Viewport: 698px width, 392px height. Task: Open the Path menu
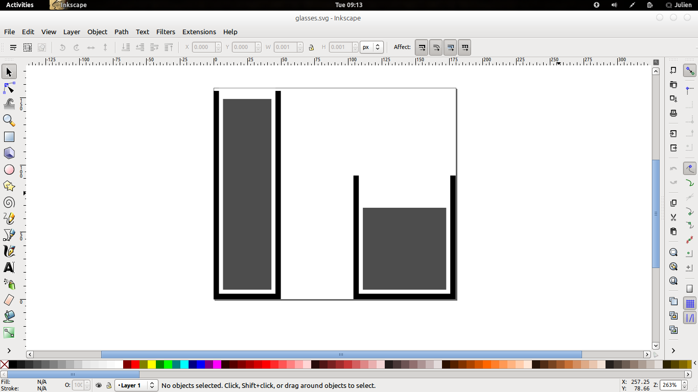122,32
